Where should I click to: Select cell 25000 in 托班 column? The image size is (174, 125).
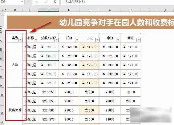[69, 101]
